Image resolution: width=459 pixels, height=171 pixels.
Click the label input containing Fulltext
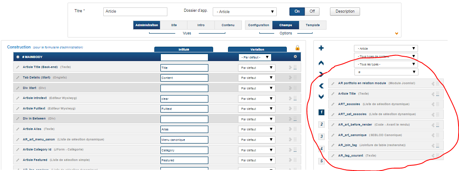point(184,109)
